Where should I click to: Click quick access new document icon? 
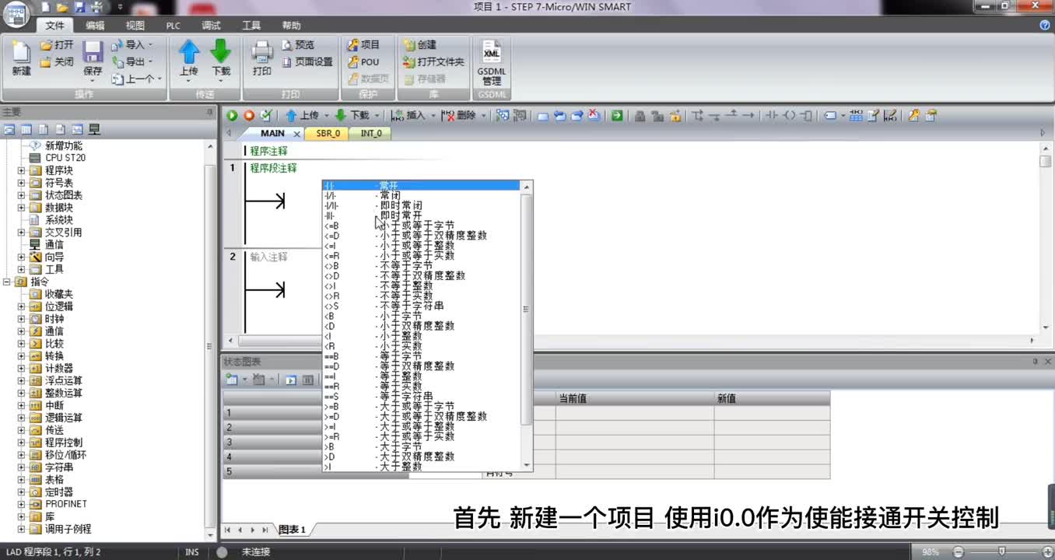[45, 7]
